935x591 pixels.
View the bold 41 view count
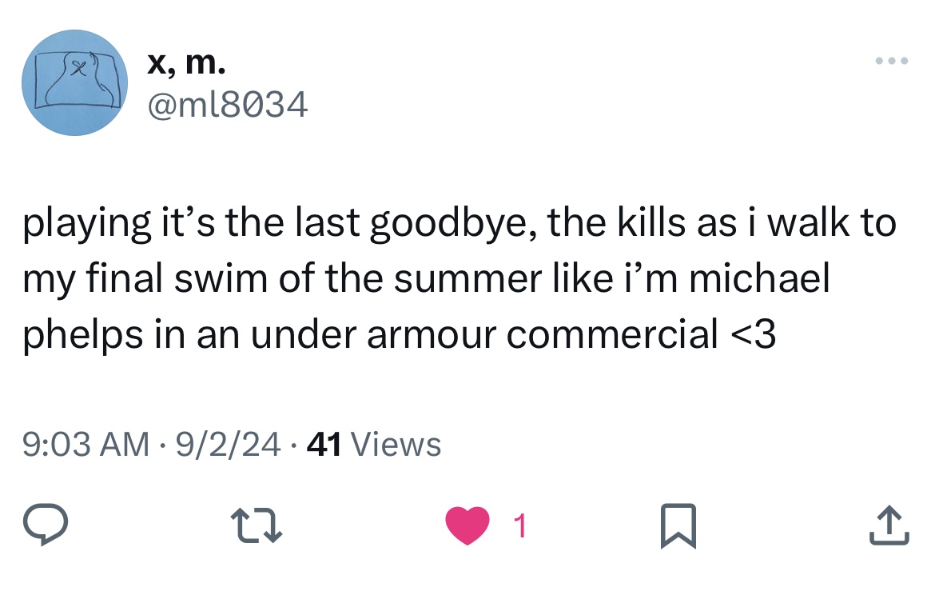(x=324, y=444)
